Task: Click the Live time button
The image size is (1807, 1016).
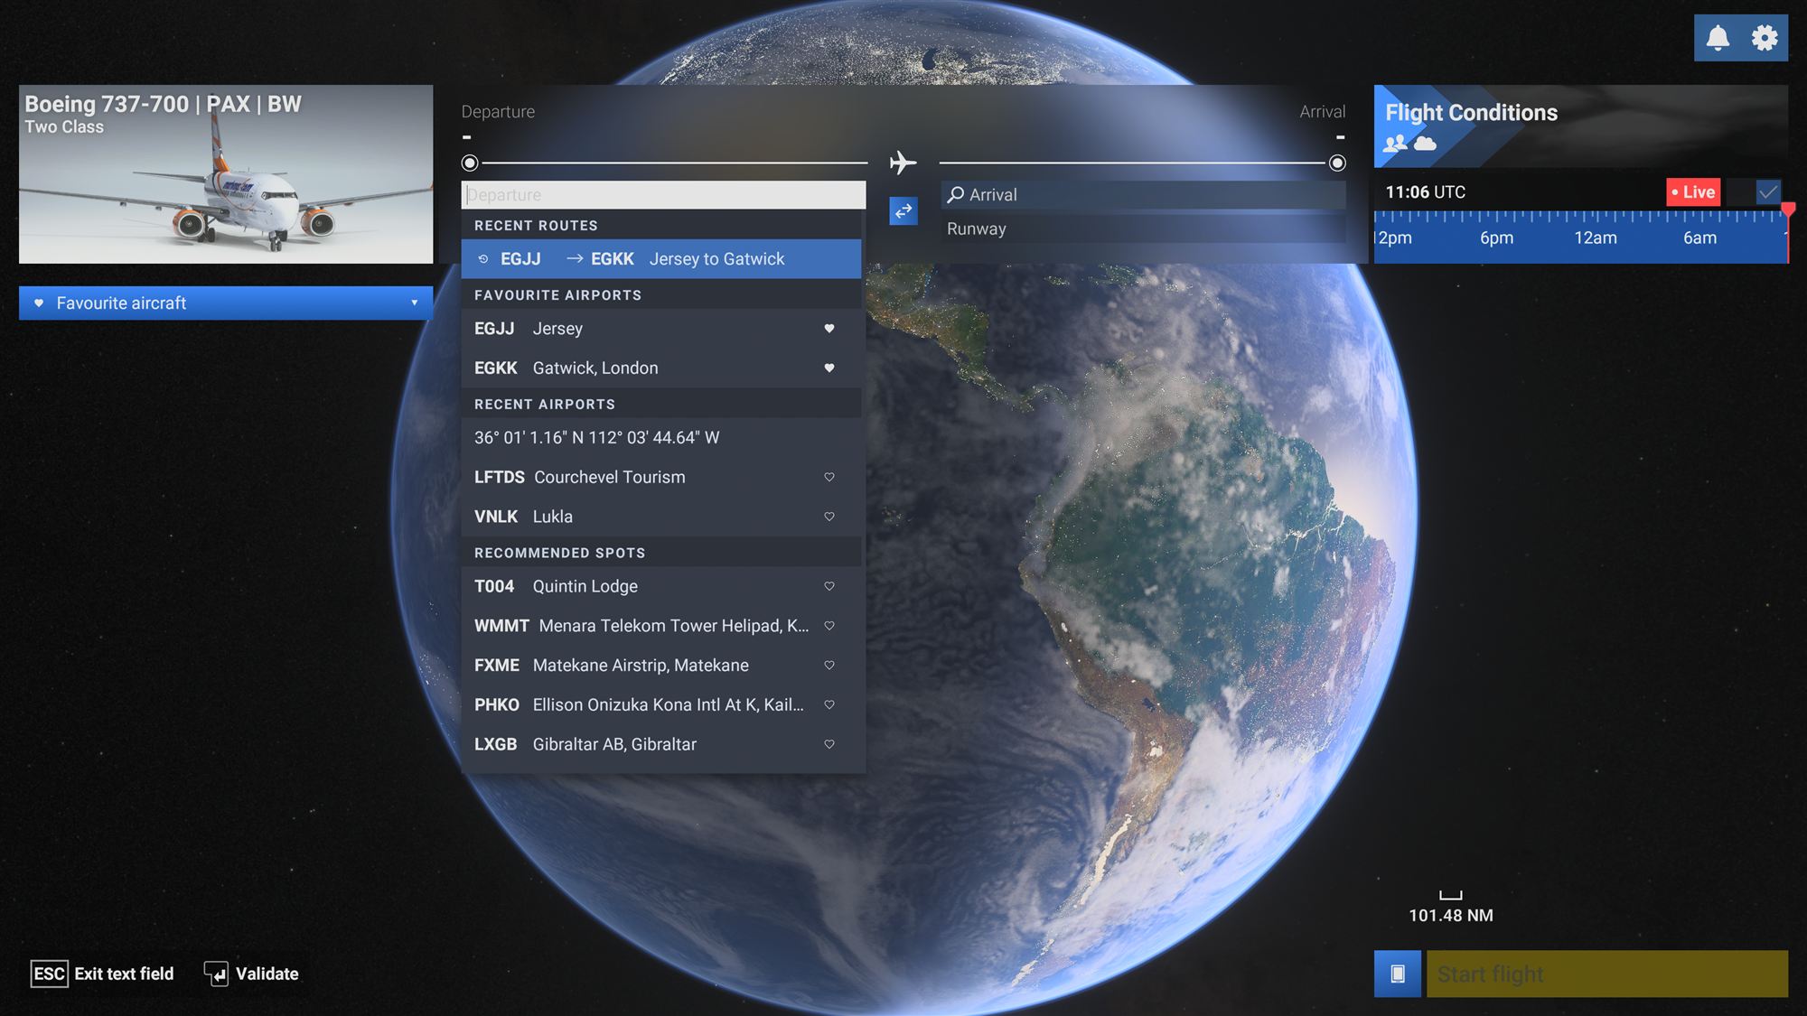Action: (x=1693, y=191)
